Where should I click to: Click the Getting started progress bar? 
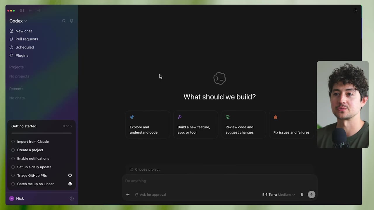click(41, 133)
